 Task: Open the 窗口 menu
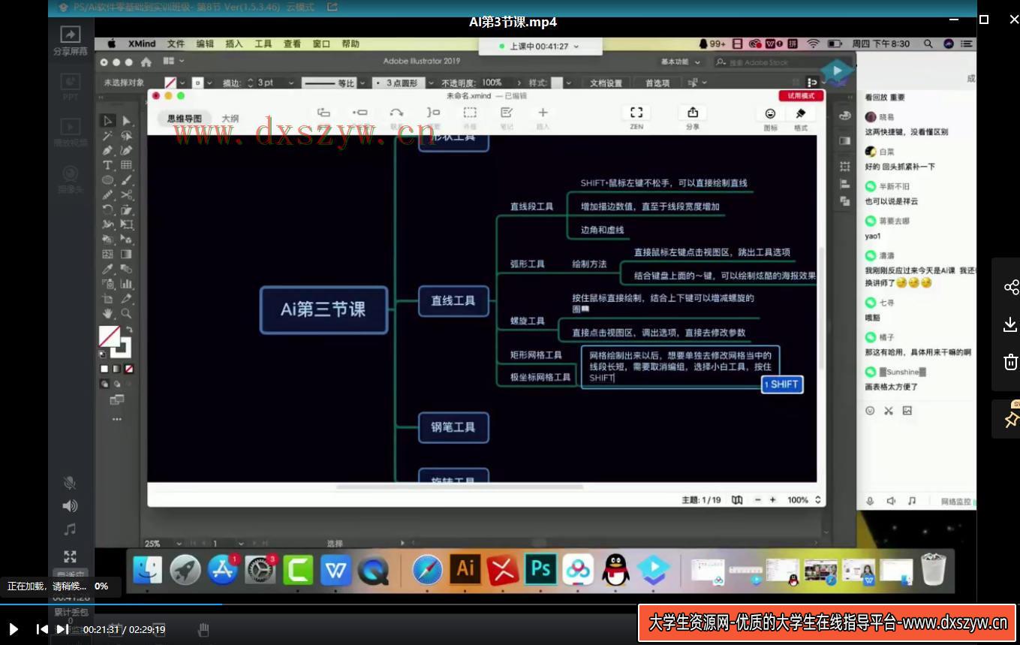(321, 44)
